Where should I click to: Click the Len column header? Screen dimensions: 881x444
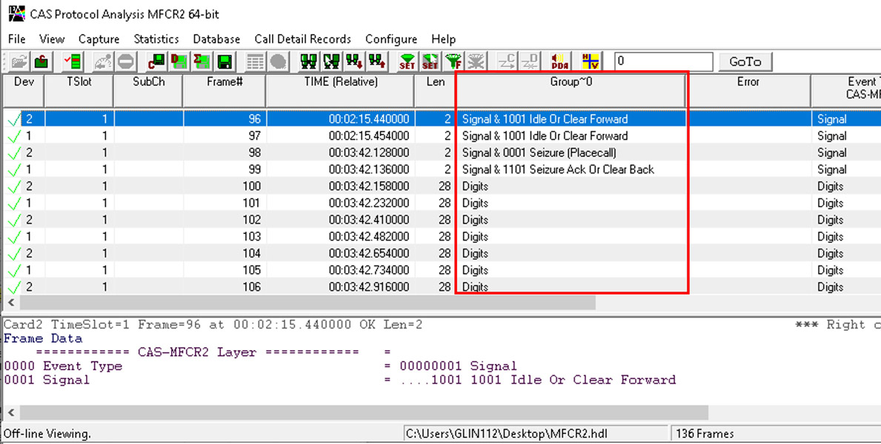coord(435,90)
